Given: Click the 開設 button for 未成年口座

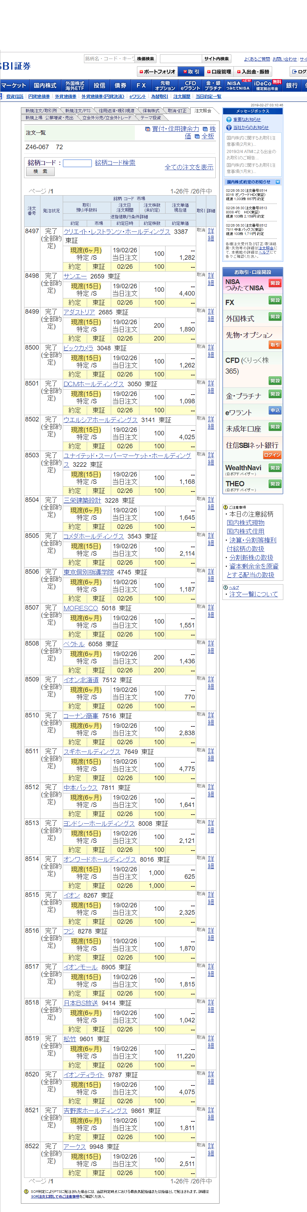Looking at the screenshot, I should tap(275, 427).
